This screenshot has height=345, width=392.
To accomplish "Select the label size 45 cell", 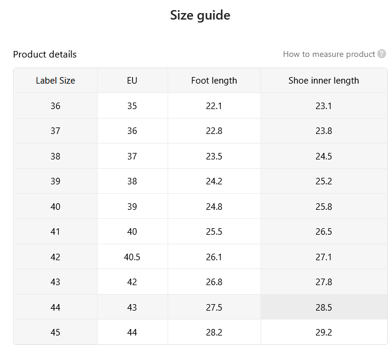I will (x=56, y=332).
